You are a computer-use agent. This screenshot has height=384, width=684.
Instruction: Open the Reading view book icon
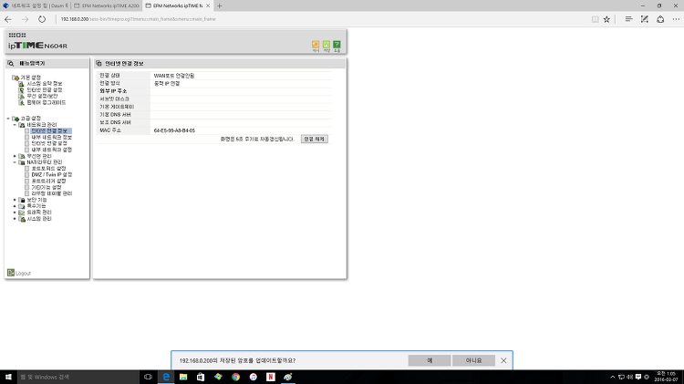tap(595, 19)
